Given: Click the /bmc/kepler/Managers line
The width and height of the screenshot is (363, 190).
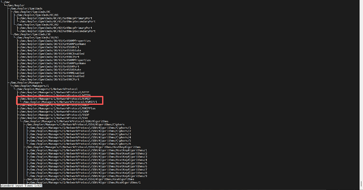Looking at the screenshot, I should [26, 83].
